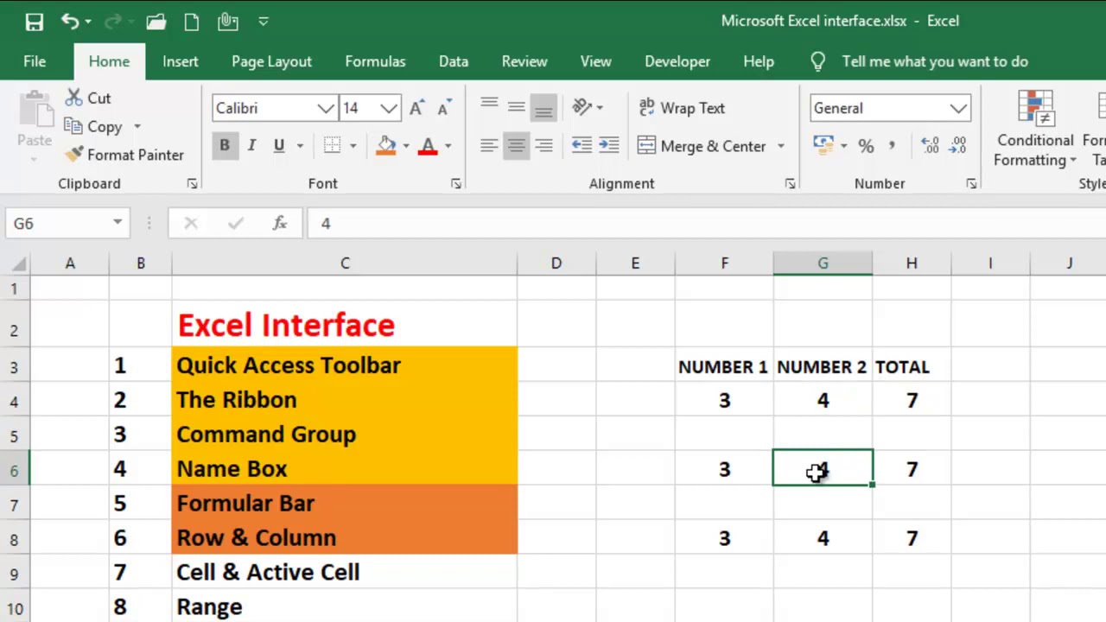Open Conditional Formatting menu
Image resolution: width=1106 pixels, height=622 pixels.
point(1035,130)
